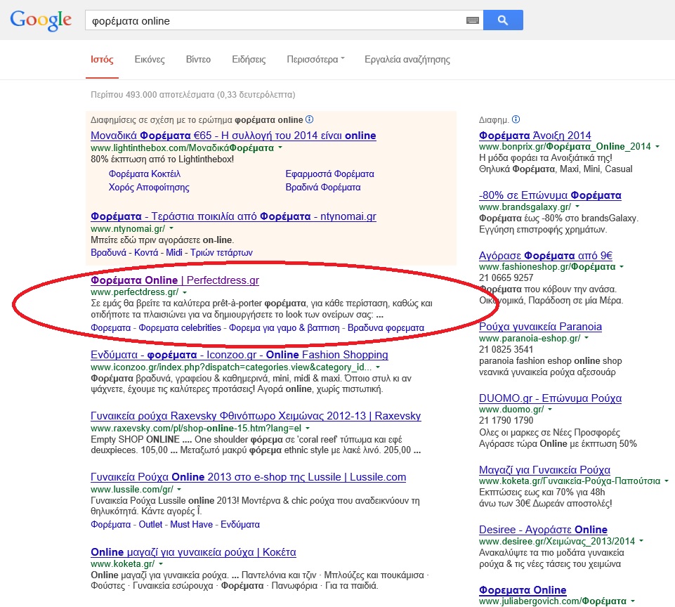This screenshot has height=607, width=675.
Task: Open the Μαγαζί για Γυναικεία Ρούχα ad
Action: click(544, 470)
